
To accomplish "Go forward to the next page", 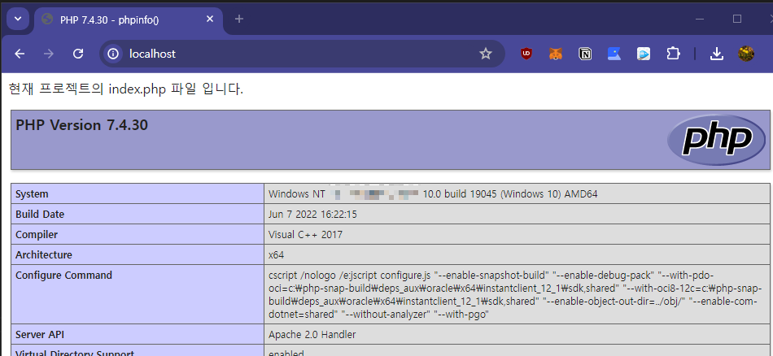I will tap(49, 54).
